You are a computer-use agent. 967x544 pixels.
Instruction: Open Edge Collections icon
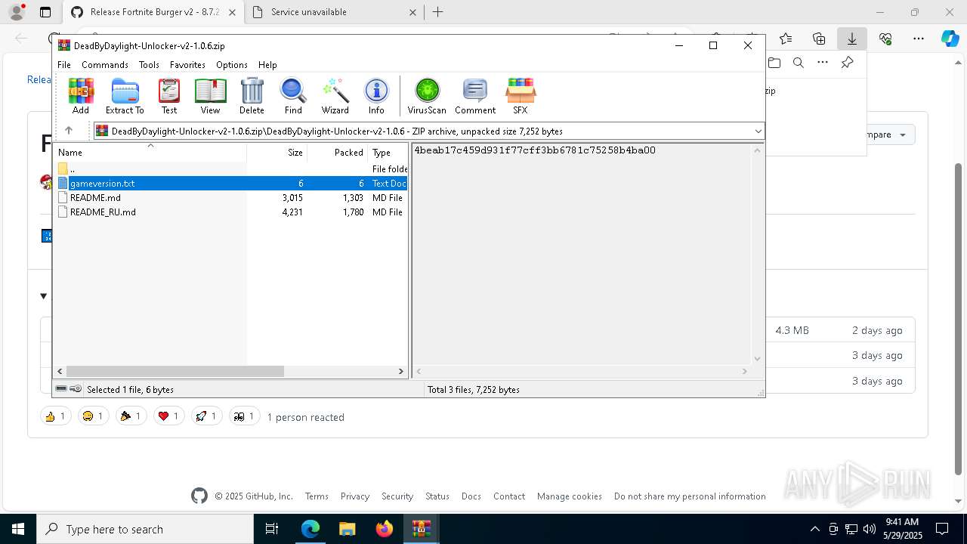(819, 39)
